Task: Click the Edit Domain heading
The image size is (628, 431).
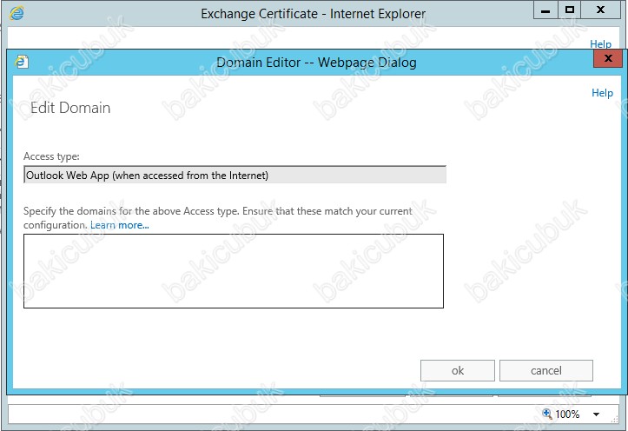Action: tap(70, 108)
